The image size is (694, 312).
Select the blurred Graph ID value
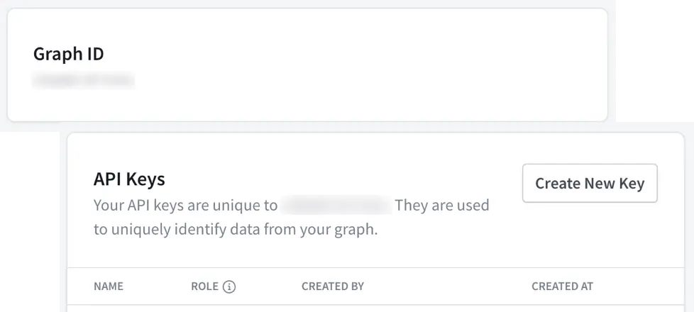tap(83, 81)
